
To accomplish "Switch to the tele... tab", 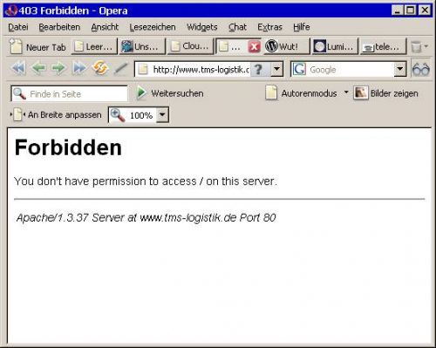I will tap(383, 46).
